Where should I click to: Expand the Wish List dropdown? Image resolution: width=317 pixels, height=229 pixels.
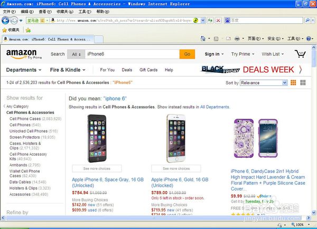click(x=273, y=54)
